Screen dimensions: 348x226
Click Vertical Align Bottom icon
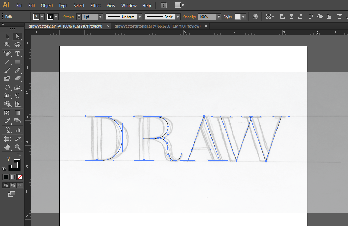(329, 17)
